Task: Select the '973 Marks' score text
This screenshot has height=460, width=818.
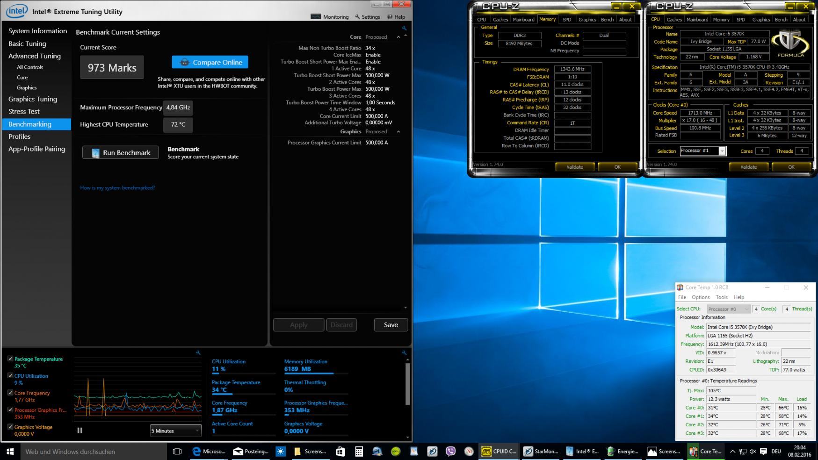Action: 112,68
